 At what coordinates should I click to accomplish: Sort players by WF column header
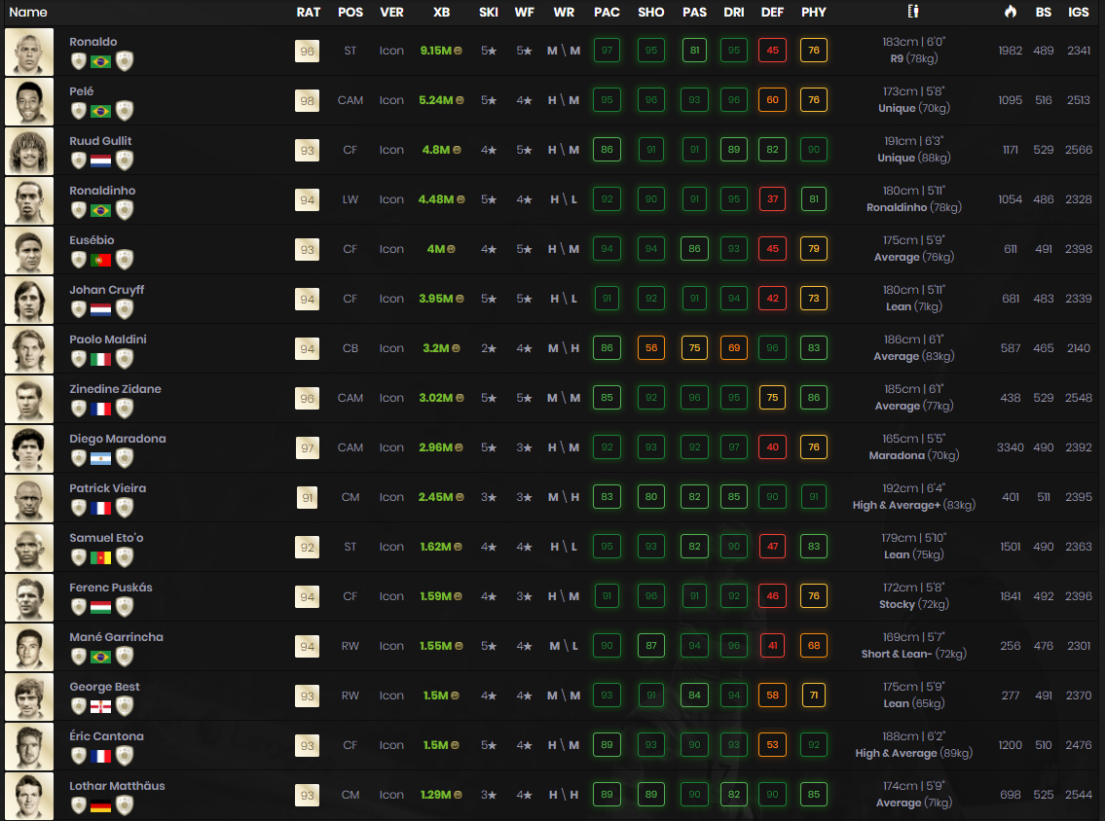(525, 12)
